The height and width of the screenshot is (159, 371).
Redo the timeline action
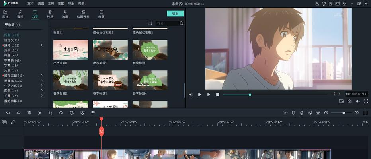point(18,113)
